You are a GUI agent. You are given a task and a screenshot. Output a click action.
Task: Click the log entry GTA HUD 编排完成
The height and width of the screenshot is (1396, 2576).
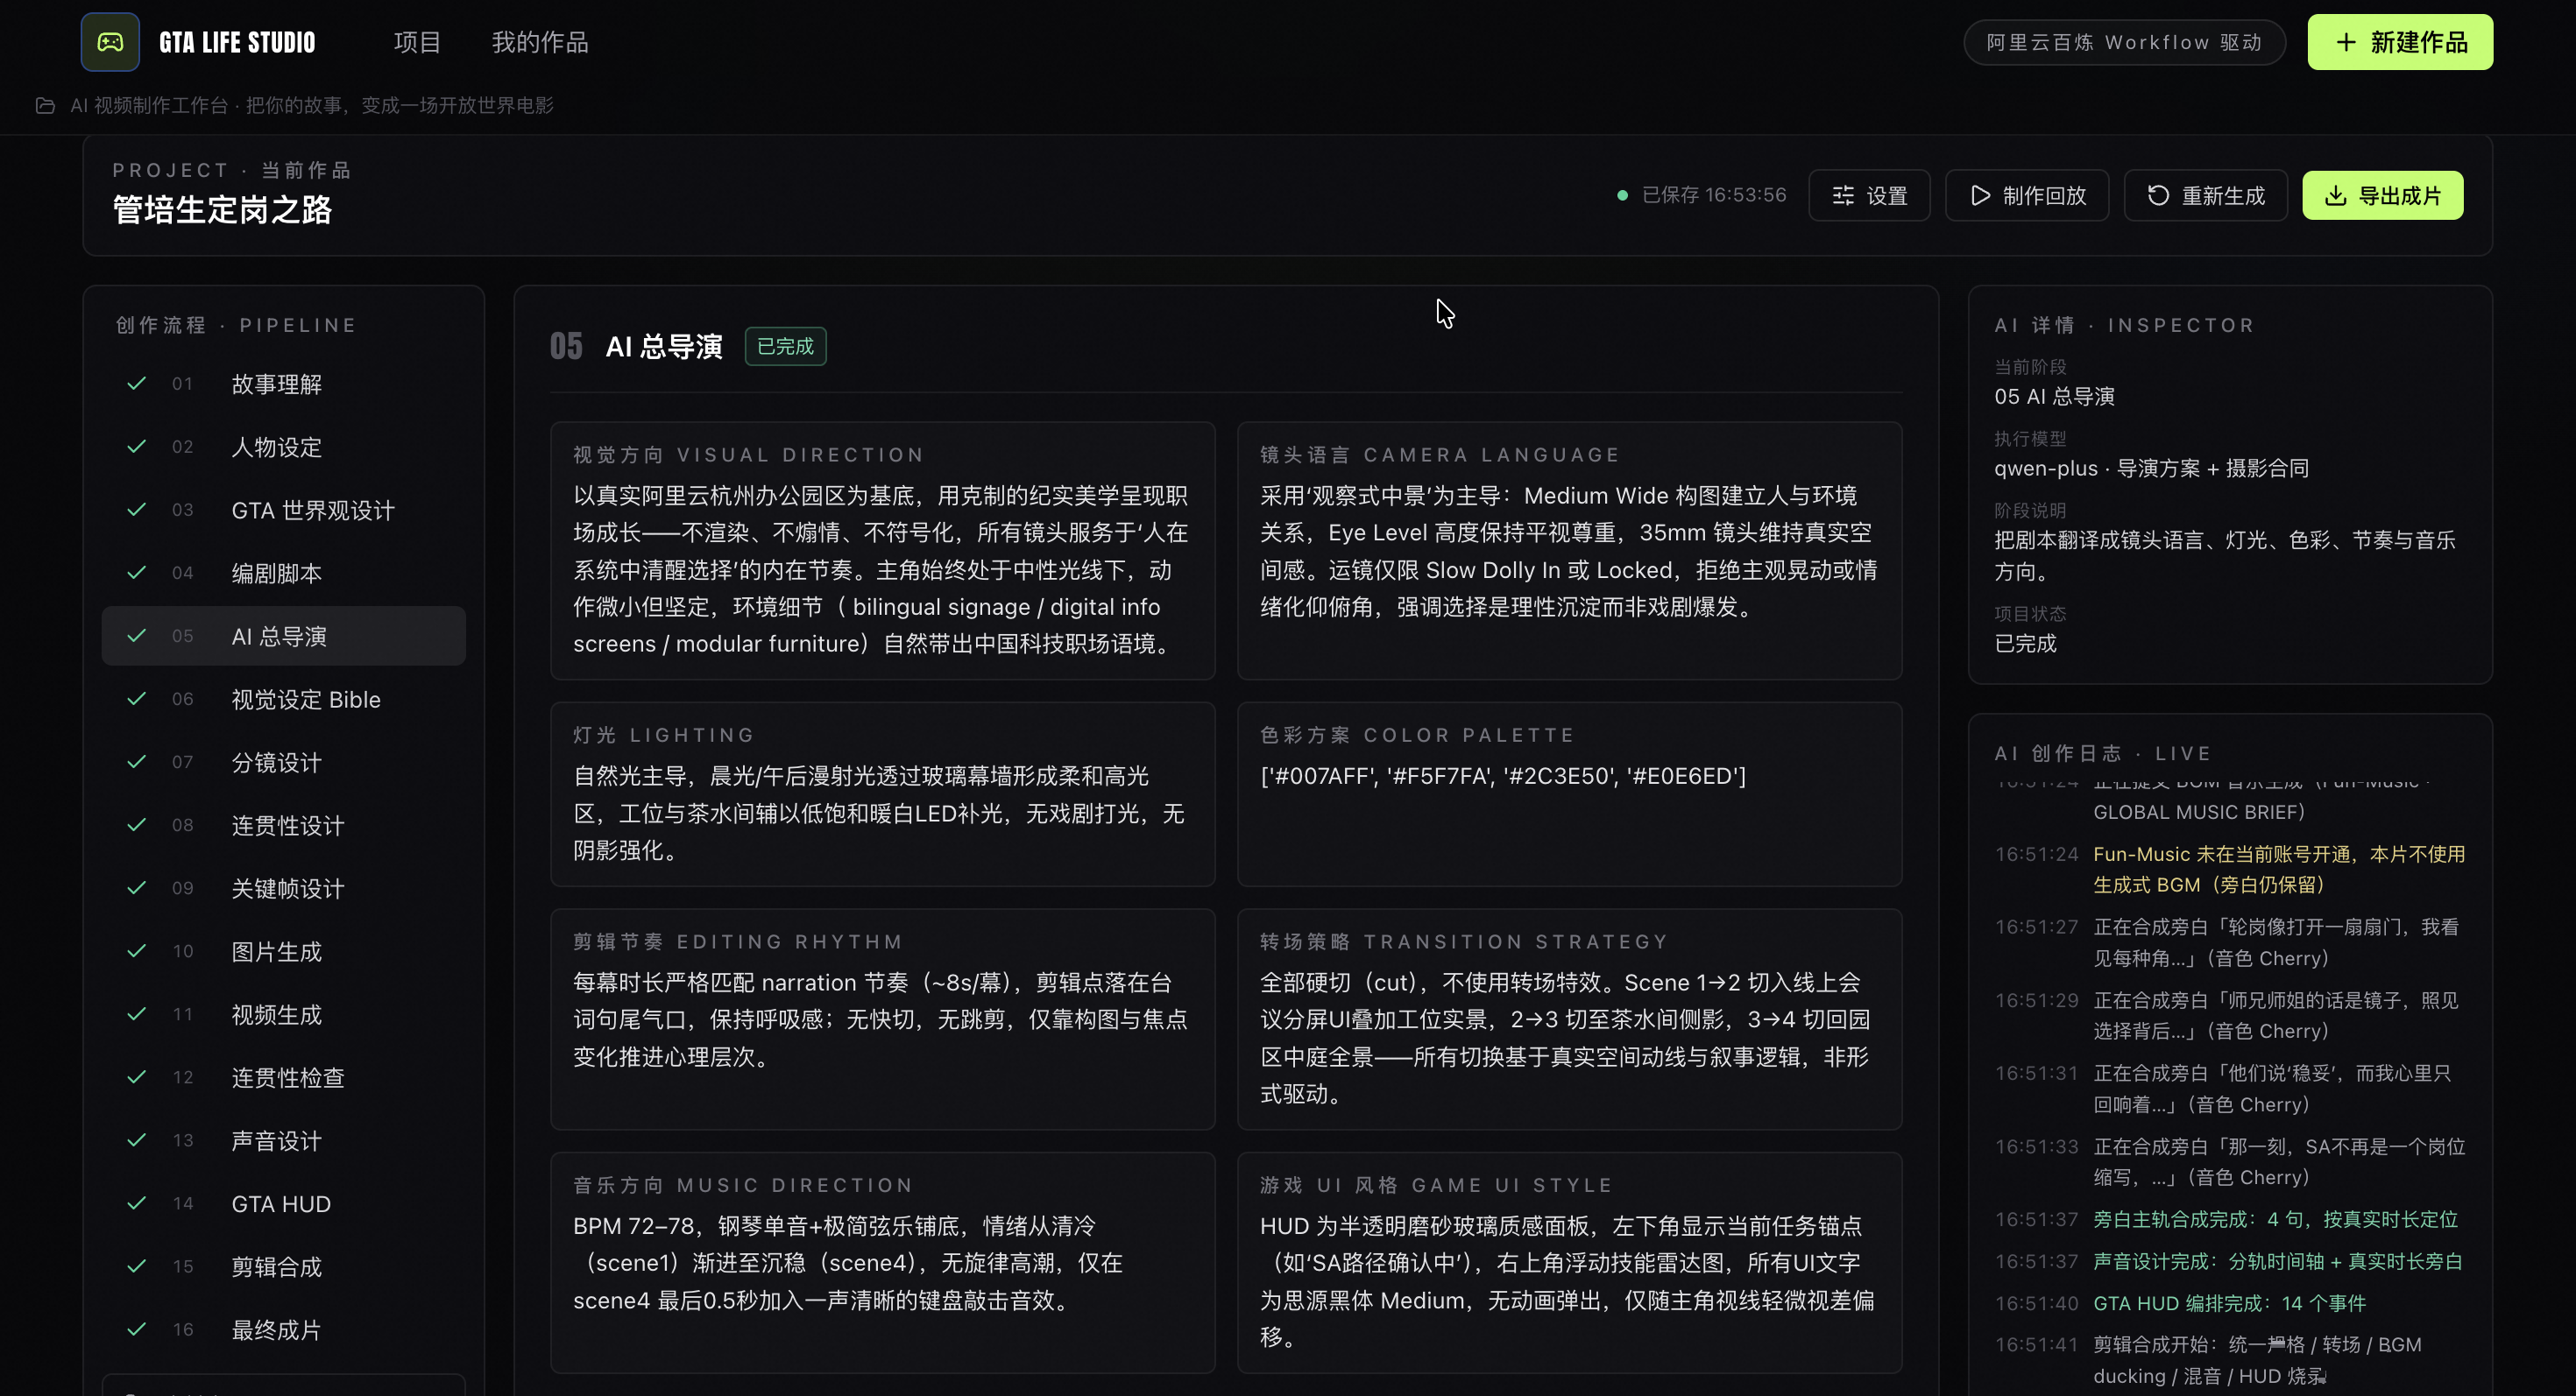[x=2229, y=1303]
